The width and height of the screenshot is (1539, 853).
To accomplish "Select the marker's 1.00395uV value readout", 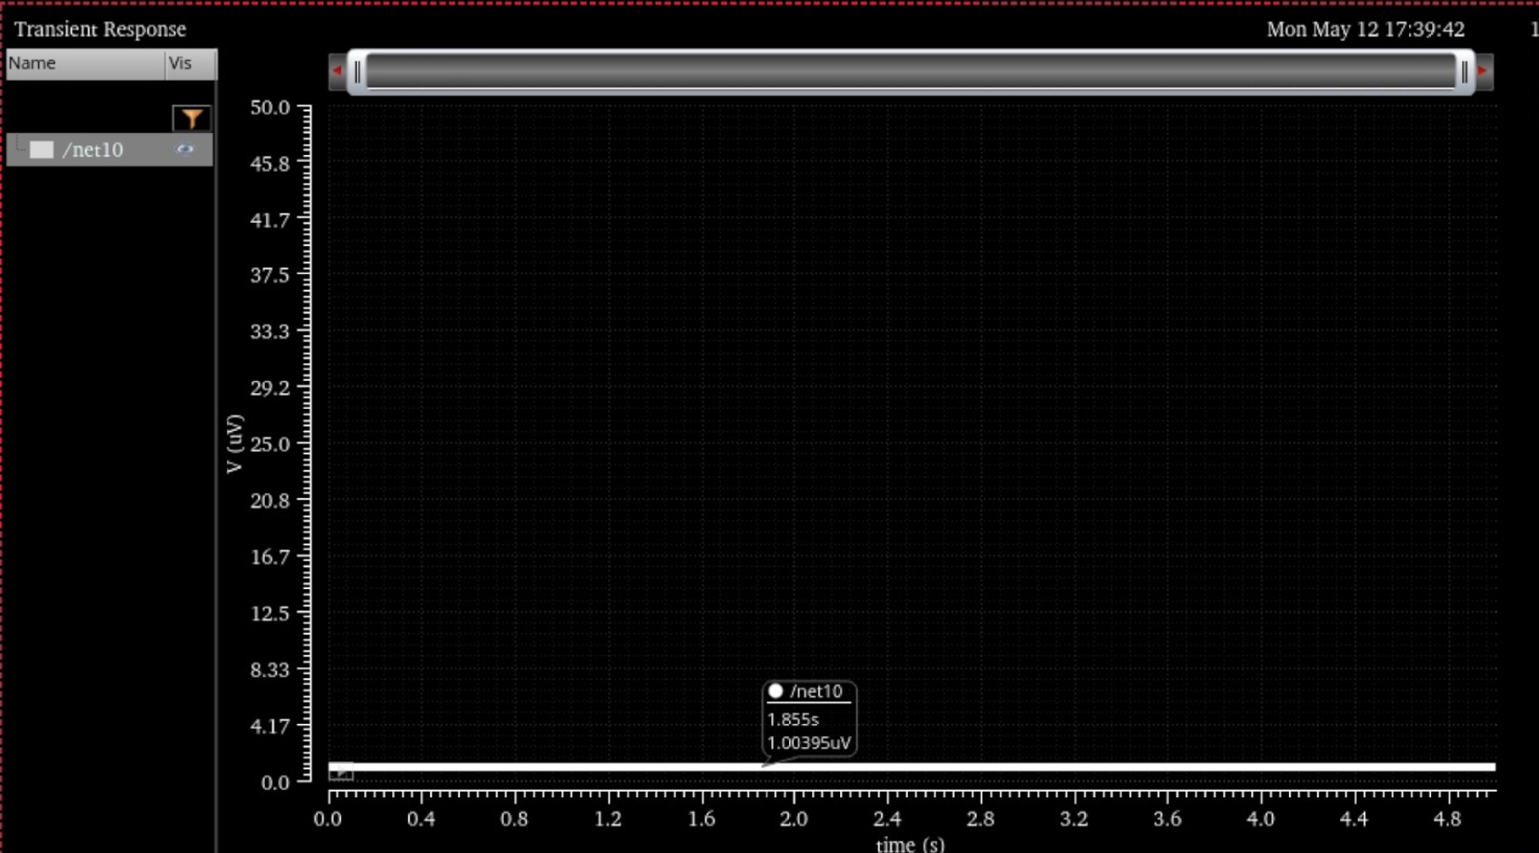I will coord(809,742).
